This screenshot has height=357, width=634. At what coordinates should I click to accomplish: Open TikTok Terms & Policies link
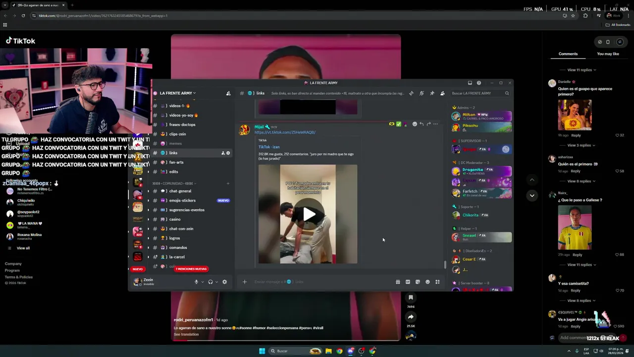pos(19,277)
